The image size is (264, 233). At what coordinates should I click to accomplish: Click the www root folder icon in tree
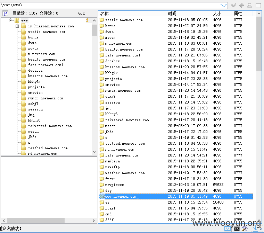pos(17,21)
